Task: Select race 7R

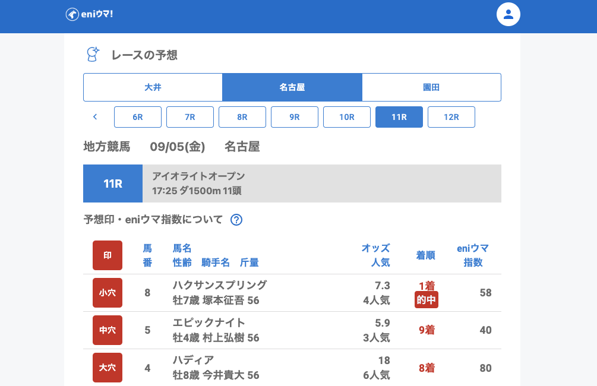Action: coord(190,117)
